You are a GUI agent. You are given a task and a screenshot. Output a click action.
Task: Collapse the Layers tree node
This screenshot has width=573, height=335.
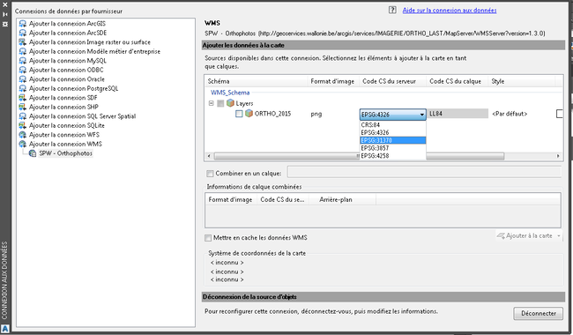click(211, 103)
